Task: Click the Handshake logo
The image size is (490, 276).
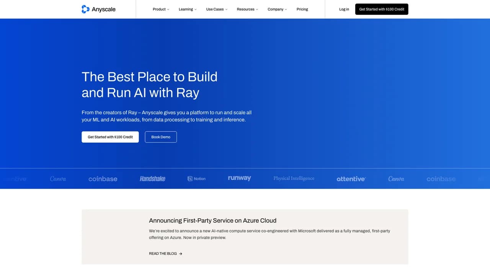Action: click(152, 179)
